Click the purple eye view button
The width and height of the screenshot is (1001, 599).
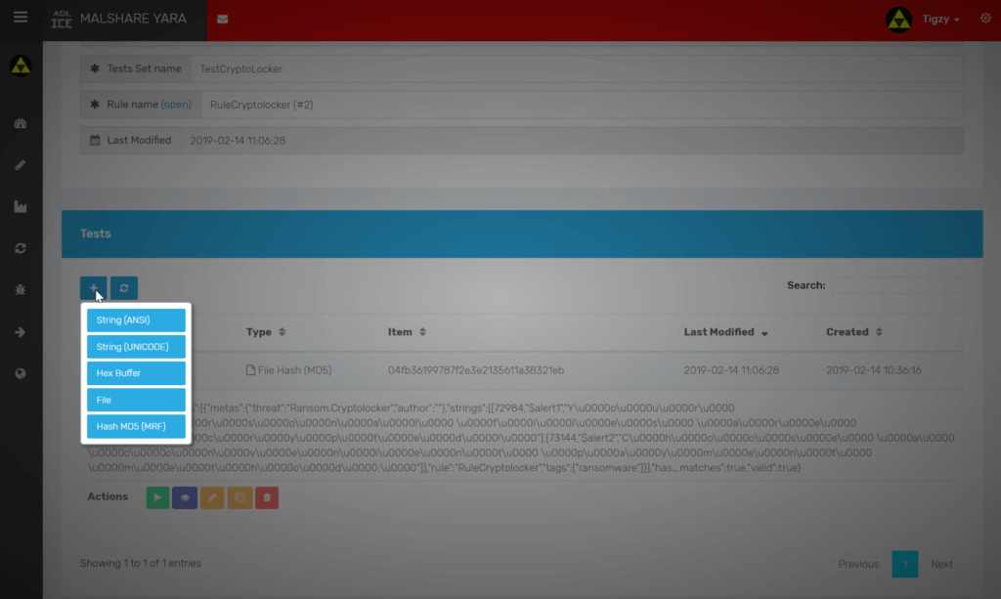click(185, 497)
